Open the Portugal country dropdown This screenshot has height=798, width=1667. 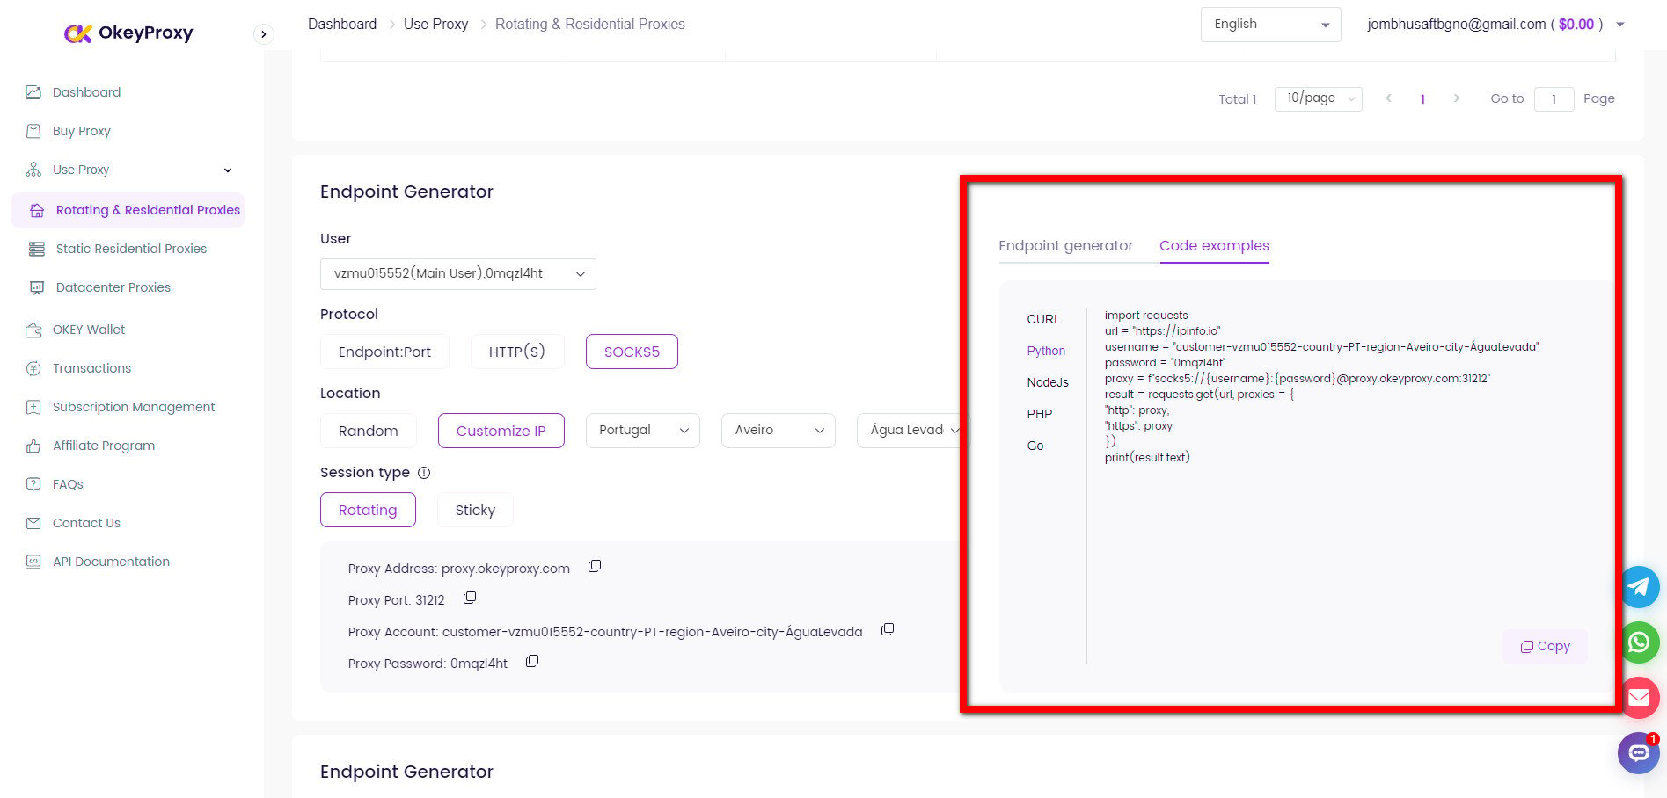643,431
